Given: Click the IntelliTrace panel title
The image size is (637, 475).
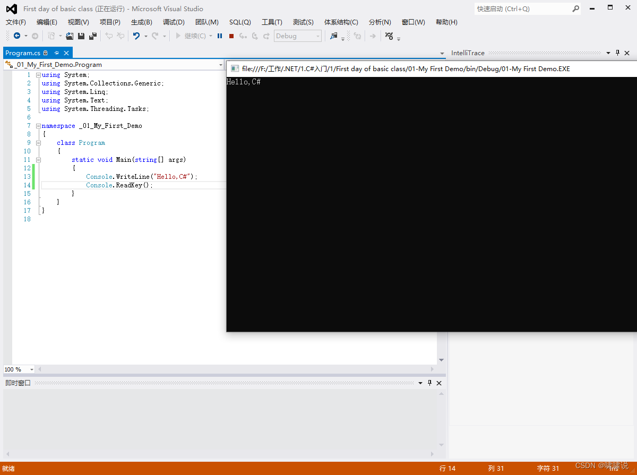Looking at the screenshot, I should [x=468, y=53].
